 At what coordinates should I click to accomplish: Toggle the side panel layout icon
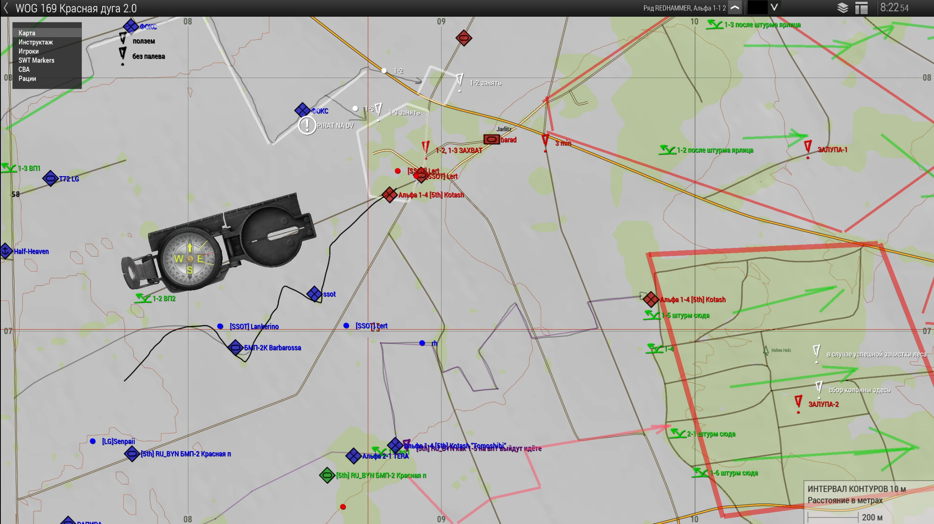[x=861, y=8]
